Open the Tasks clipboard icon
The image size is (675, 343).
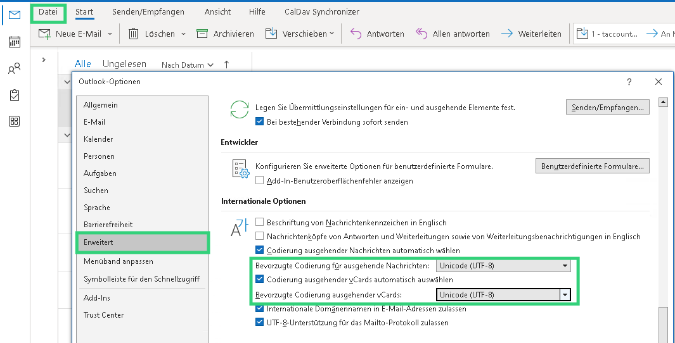(14, 95)
